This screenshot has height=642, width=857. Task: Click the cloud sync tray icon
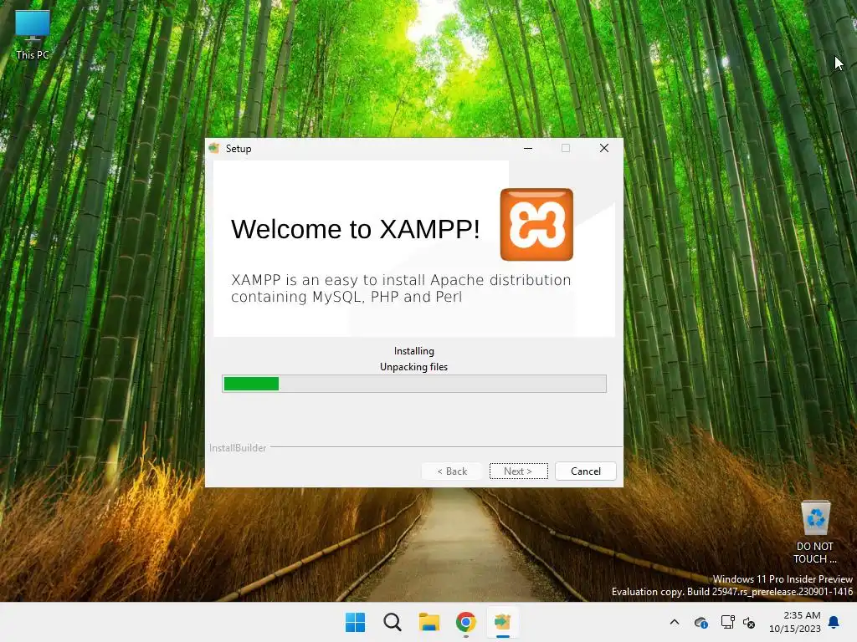(x=700, y=622)
